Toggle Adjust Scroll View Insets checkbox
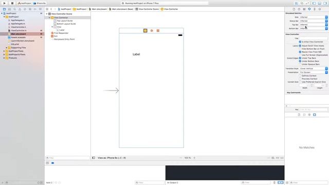This screenshot has width=329, height=185. click(x=300, y=46)
